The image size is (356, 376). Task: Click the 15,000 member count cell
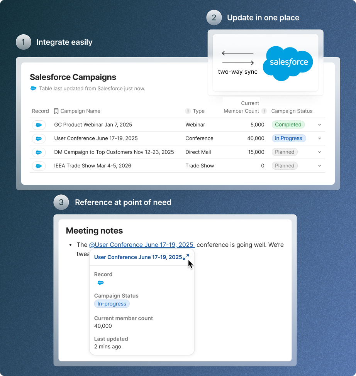coord(256,152)
